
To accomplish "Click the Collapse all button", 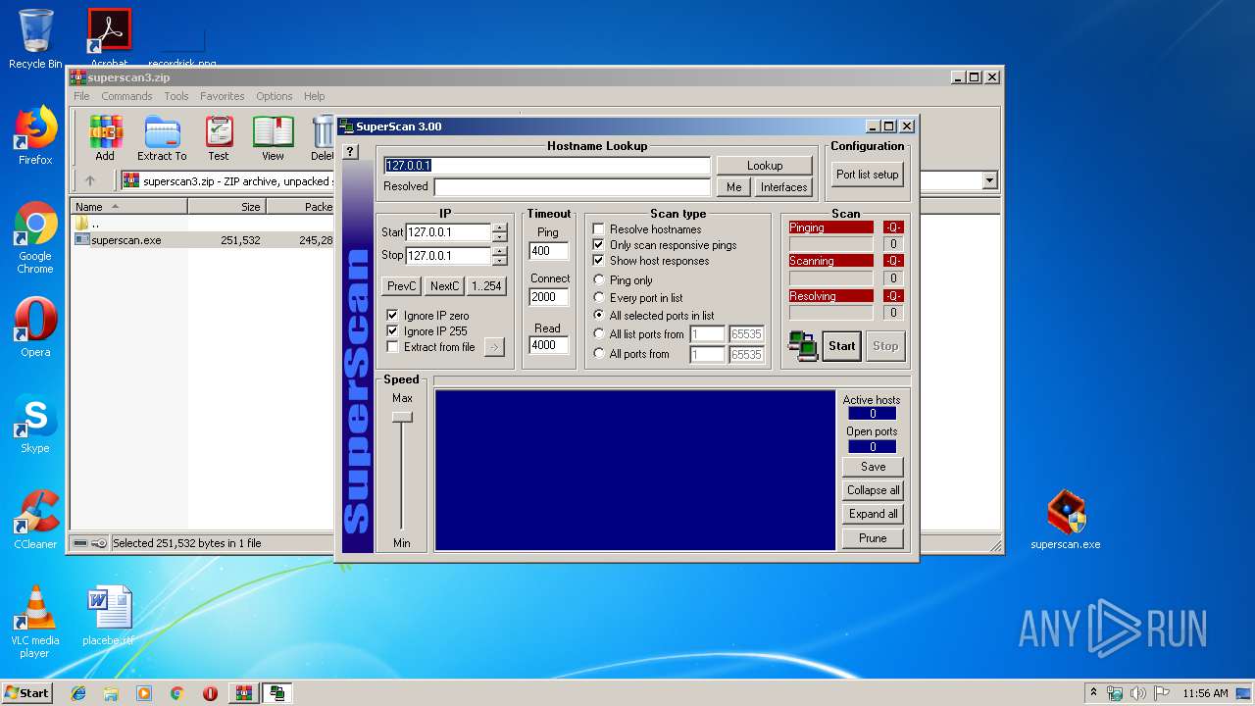I will click(873, 490).
